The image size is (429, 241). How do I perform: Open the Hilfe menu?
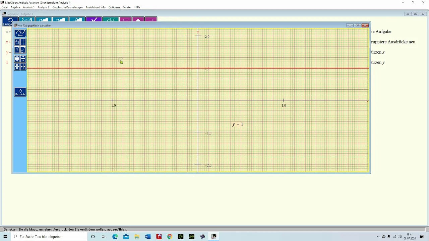coord(137,7)
